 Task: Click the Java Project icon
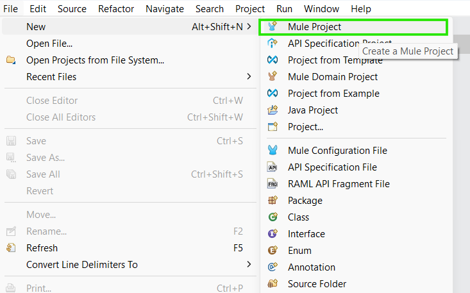point(273,110)
